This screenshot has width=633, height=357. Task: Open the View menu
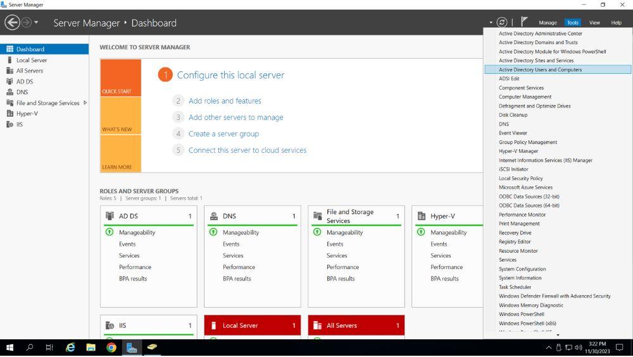pyautogui.click(x=594, y=23)
